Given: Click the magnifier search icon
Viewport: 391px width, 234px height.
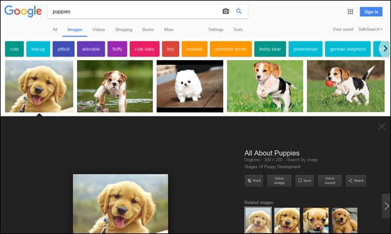Looking at the screenshot, I should 239,11.
